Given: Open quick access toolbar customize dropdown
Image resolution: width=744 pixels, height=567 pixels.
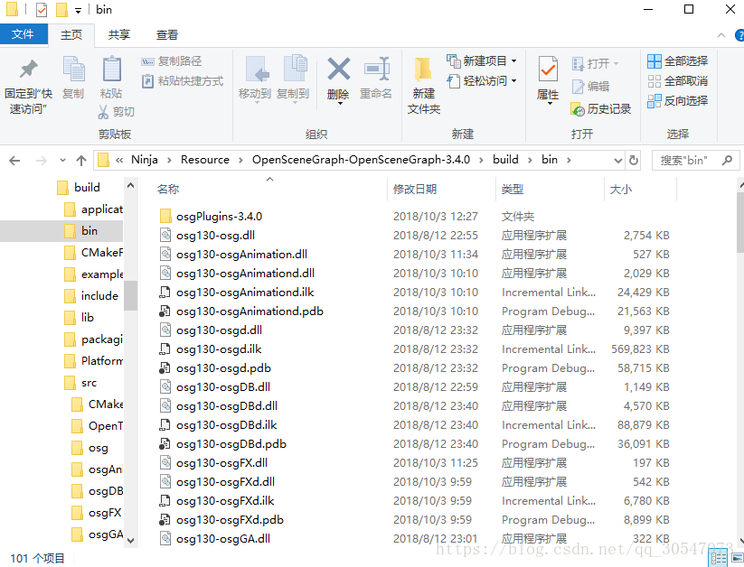Looking at the screenshot, I should 78,11.
